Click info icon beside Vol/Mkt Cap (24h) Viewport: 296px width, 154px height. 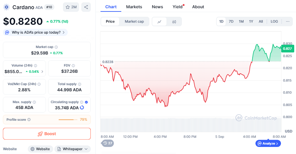click(39, 84)
